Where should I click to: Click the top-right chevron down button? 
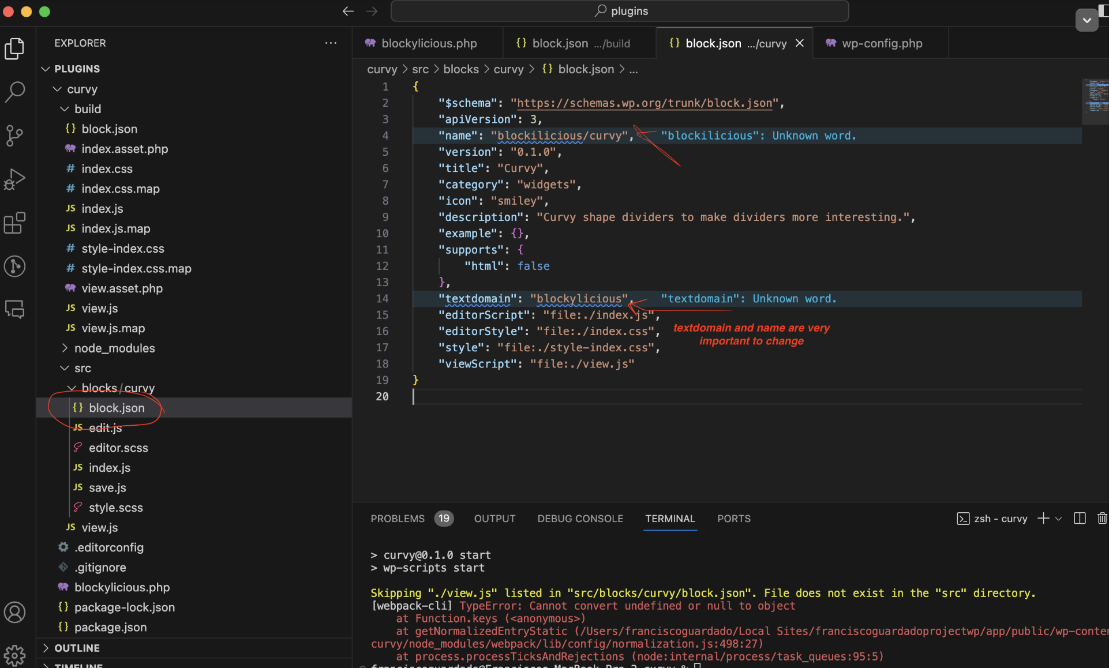point(1087,20)
